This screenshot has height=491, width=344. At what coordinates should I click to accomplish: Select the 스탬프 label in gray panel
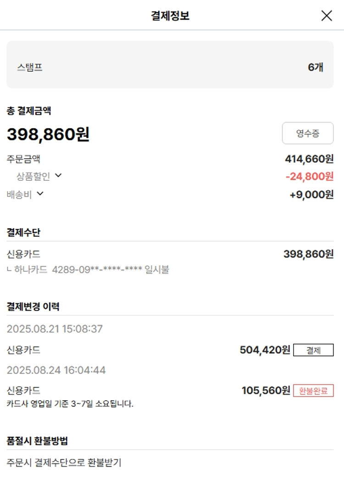click(30, 67)
